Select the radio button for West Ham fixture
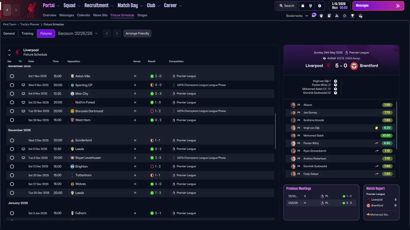Screen dimensions: 410x230 [12, 120]
